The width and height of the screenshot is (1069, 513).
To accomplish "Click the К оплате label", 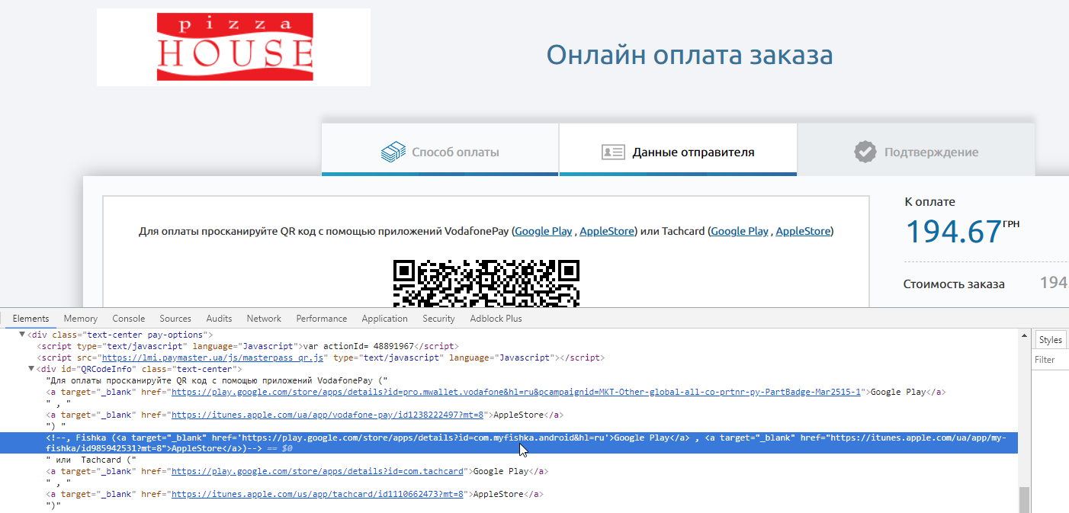I will coord(929,202).
